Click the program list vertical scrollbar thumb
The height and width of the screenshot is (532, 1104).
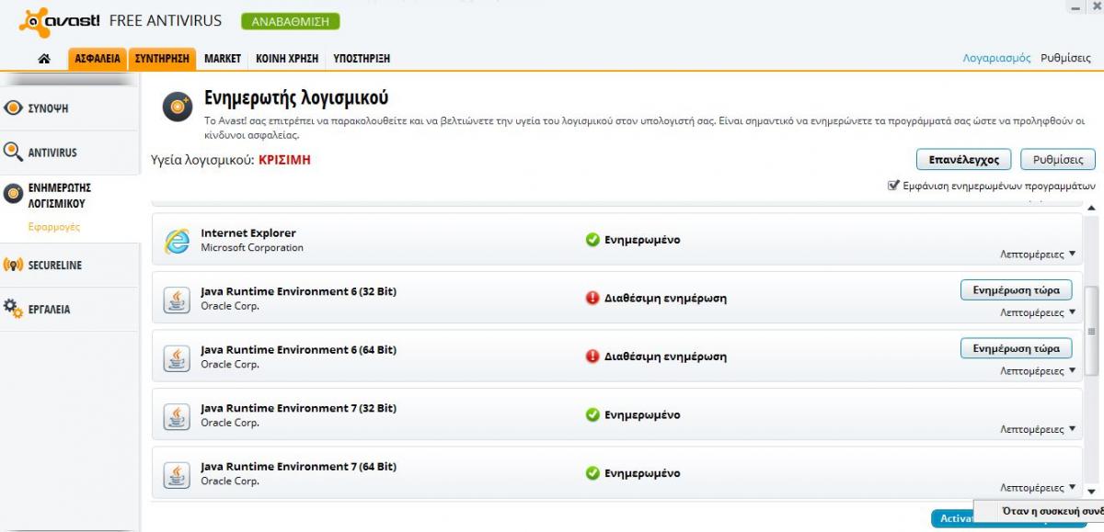pyautogui.click(x=1092, y=330)
